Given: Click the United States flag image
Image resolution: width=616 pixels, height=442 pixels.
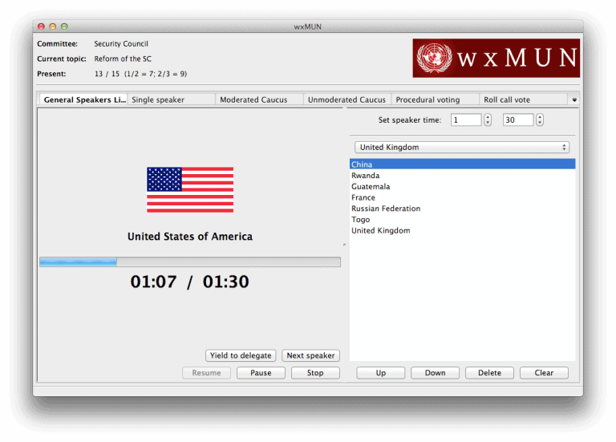Looking at the screenshot, I should [x=190, y=190].
